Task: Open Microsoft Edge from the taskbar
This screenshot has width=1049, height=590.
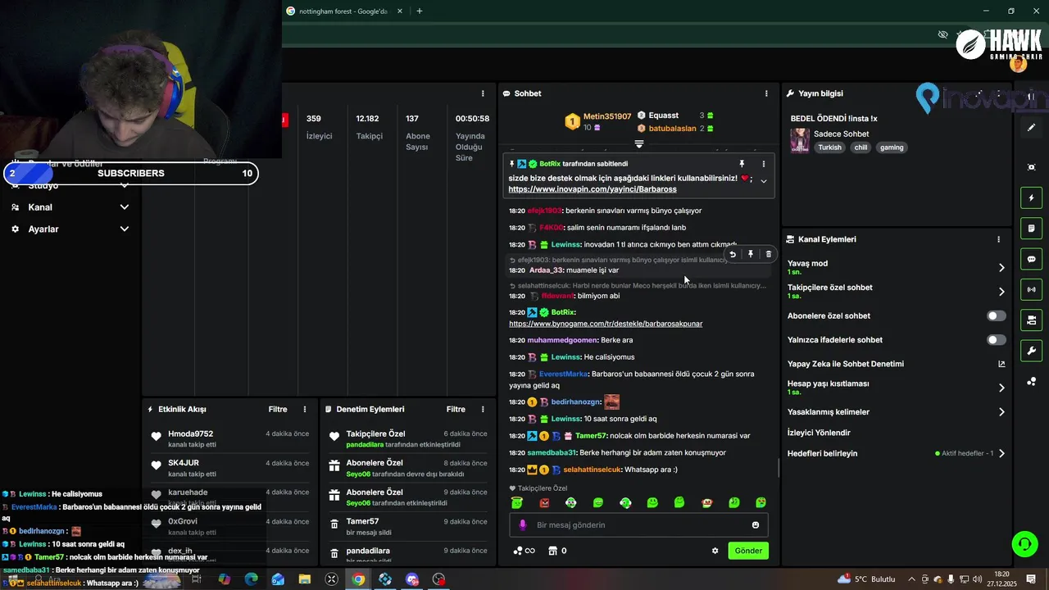Action: click(252, 579)
